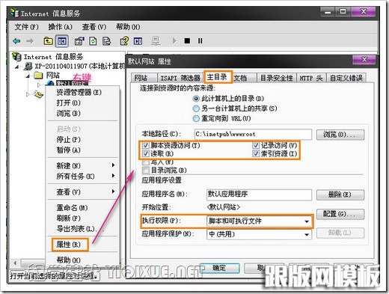Screen dimensions: 389x294
Task: Open the 新建(N) submenu
Action: click(x=82, y=166)
